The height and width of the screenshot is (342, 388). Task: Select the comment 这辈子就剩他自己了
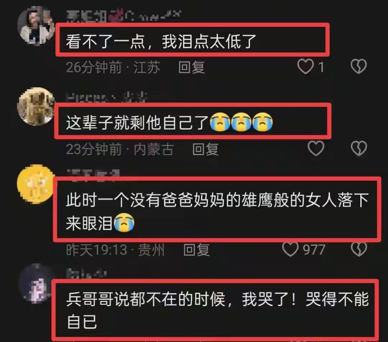[x=170, y=123]
